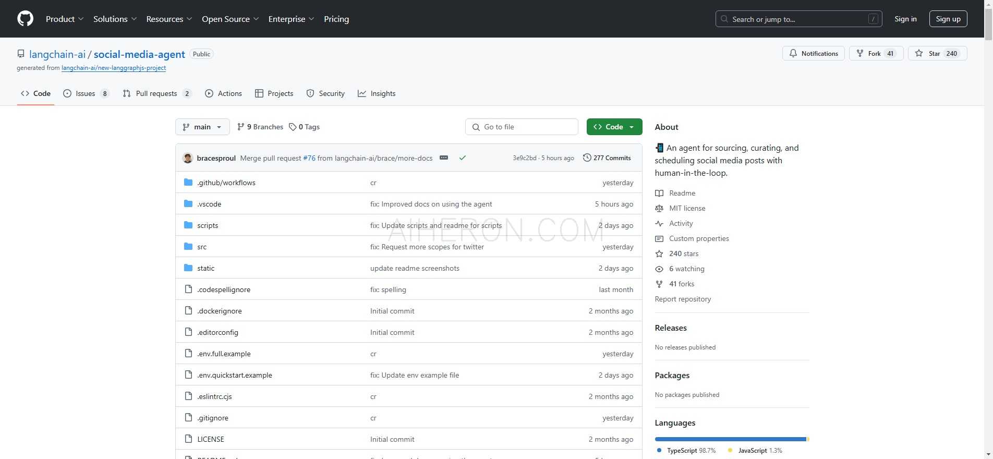Image resolution: width=993 pixels, height=459 pixels.
Task: Expand the Solutions menu
Action: pyautogui.click(x=115, y=19)
